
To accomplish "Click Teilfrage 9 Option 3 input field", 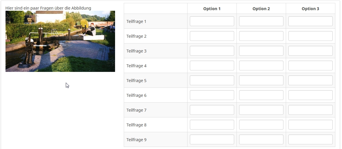I will pyautogui.click(x=310, y=139).
